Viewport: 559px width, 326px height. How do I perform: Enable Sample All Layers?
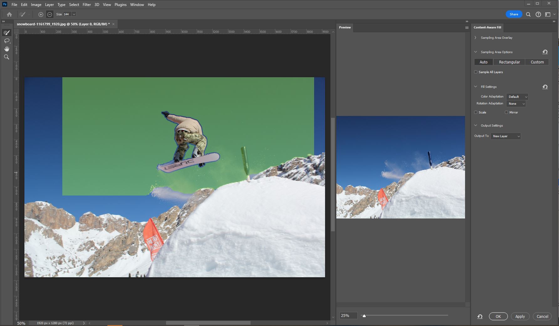476,72
